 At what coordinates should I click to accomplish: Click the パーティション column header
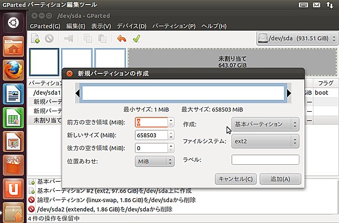(45, 83)
